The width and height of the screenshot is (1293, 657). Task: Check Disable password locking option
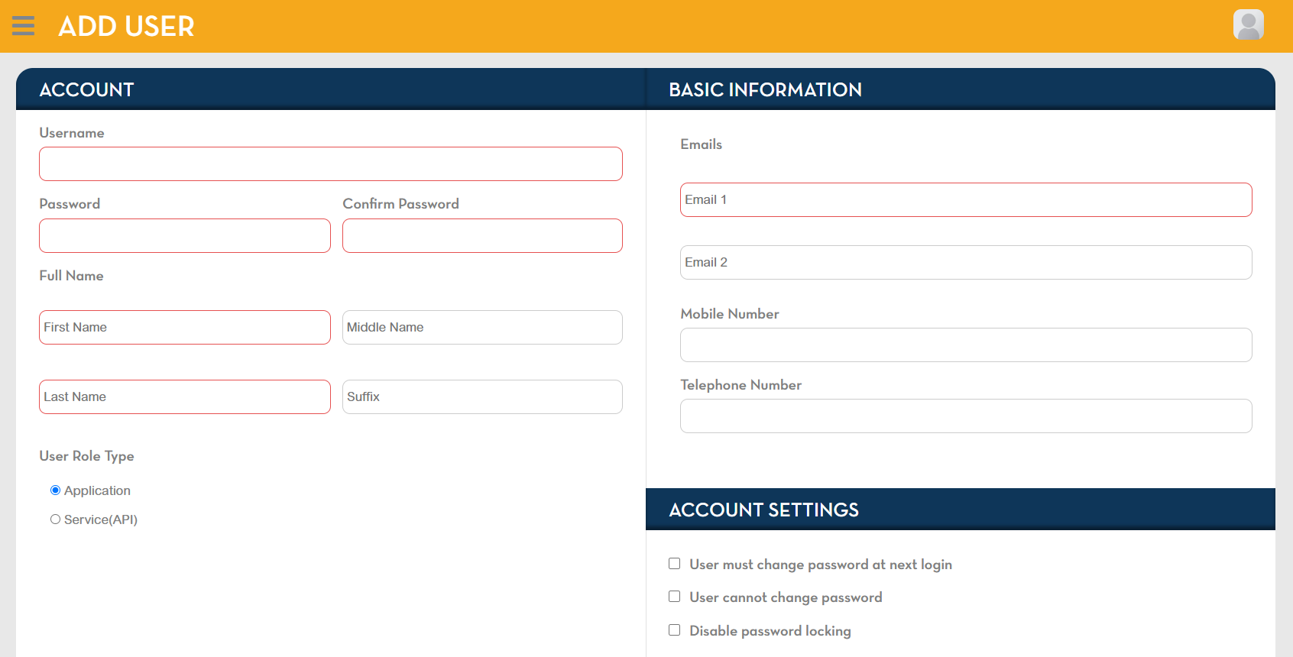[674, 630]
